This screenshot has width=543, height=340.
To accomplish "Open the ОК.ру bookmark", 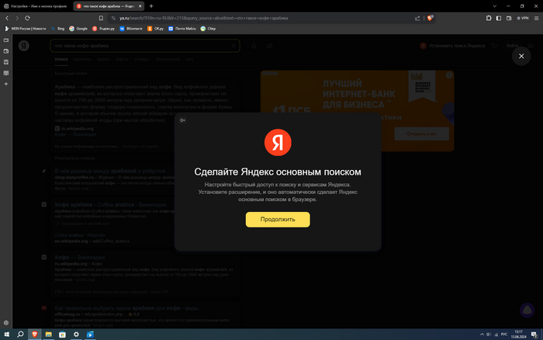I will tap(155, 29).
